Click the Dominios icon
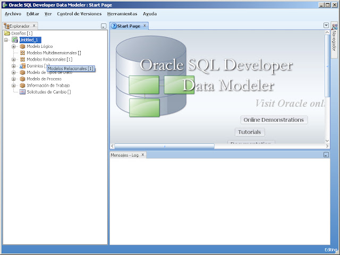The width and height of the screenshot is (340, 255). pos(22,66)
